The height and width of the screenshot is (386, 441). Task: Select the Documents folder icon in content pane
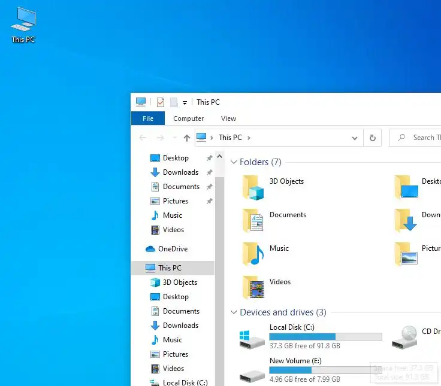tap(253, 221)
